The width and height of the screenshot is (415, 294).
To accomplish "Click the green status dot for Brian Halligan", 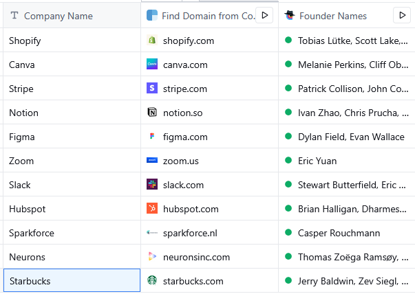I will pyautogui.click(x=288, y=208).
